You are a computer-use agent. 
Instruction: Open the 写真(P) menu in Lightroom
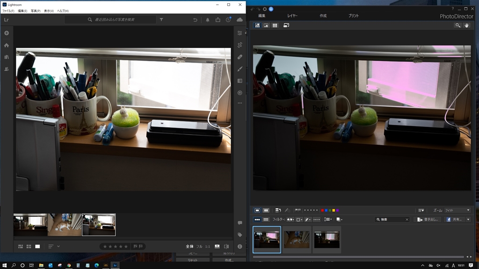(x=36, y=11)
